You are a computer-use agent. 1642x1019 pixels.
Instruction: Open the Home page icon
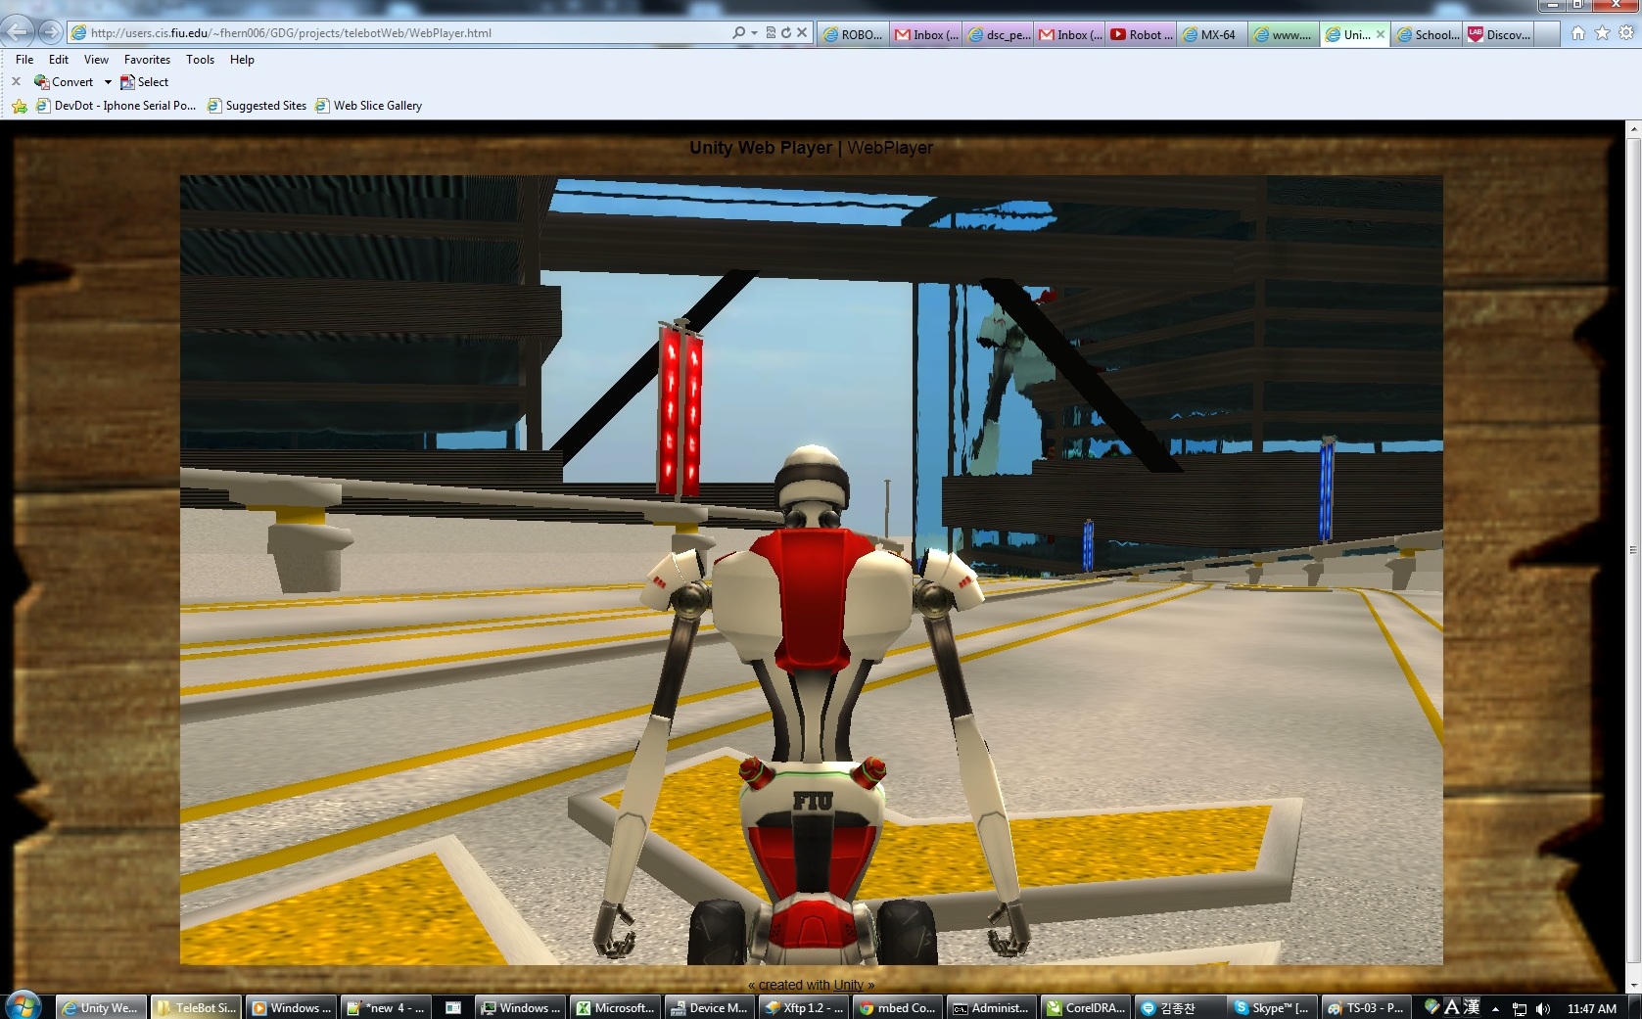click(1578, 33)
